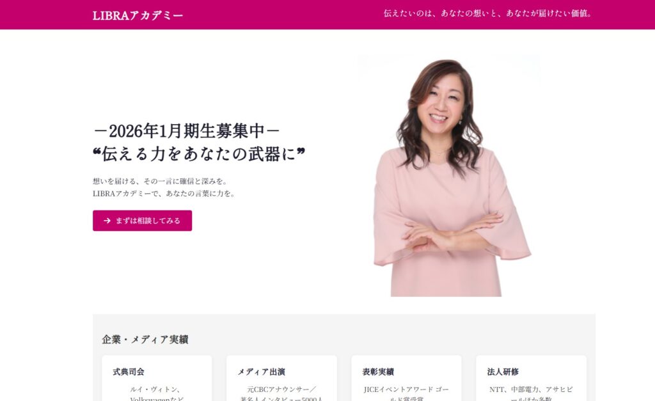Click the JICEイベントアワード text in 表彰実績 card
The width and height of the screenshot is (655, 401).
(398, 389)
